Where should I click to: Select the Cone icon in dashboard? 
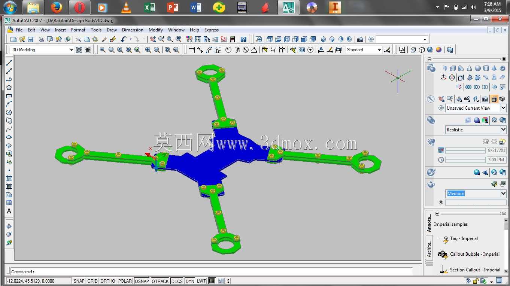pos(470,68)
